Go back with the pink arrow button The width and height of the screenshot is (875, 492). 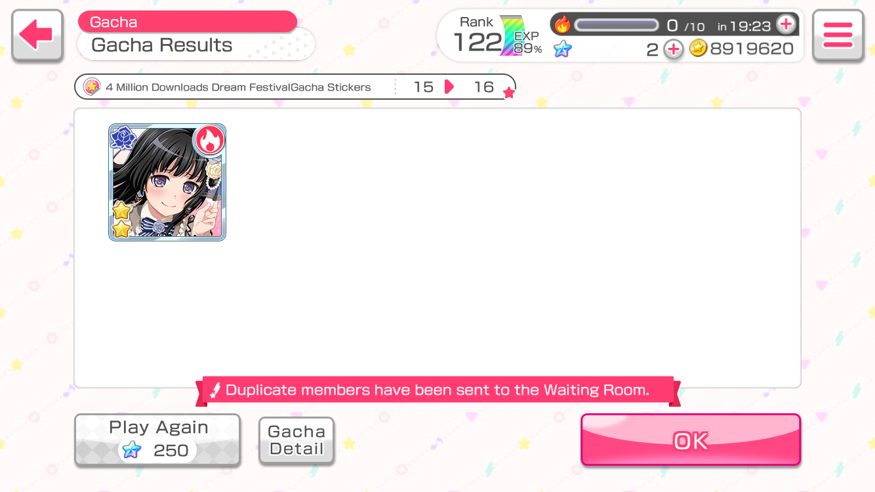click(x=37, y=35)
